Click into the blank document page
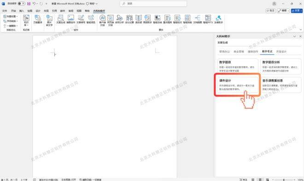This screenshot has height=181, width=304. [105, 107]
